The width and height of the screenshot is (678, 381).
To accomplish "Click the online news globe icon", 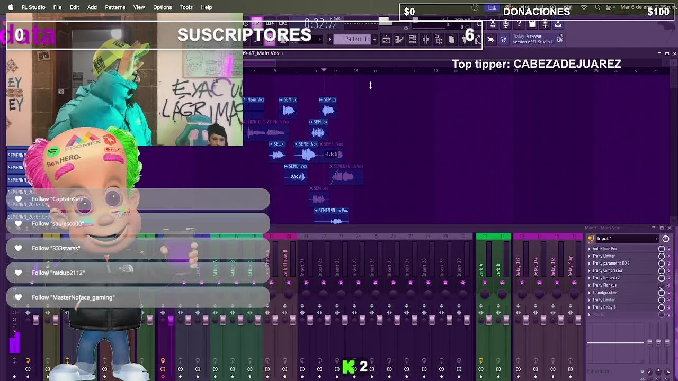I will (x=560, y=39).
